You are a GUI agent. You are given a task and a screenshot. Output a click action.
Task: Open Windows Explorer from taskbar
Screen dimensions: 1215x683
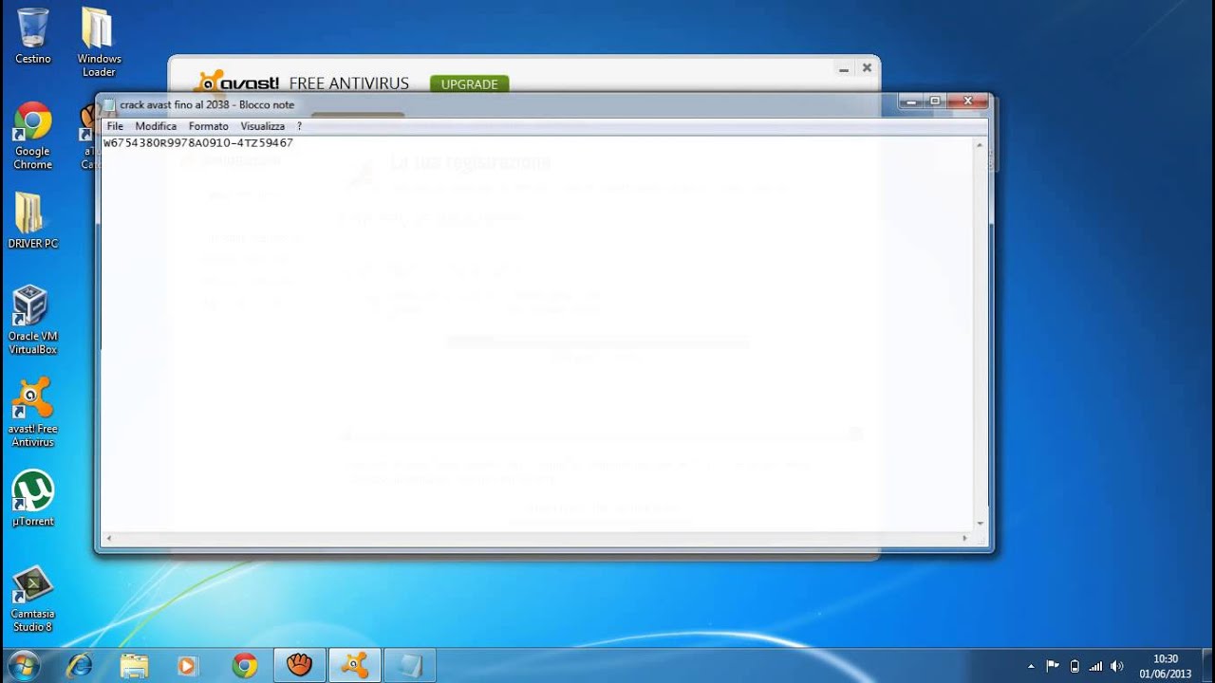134,666
